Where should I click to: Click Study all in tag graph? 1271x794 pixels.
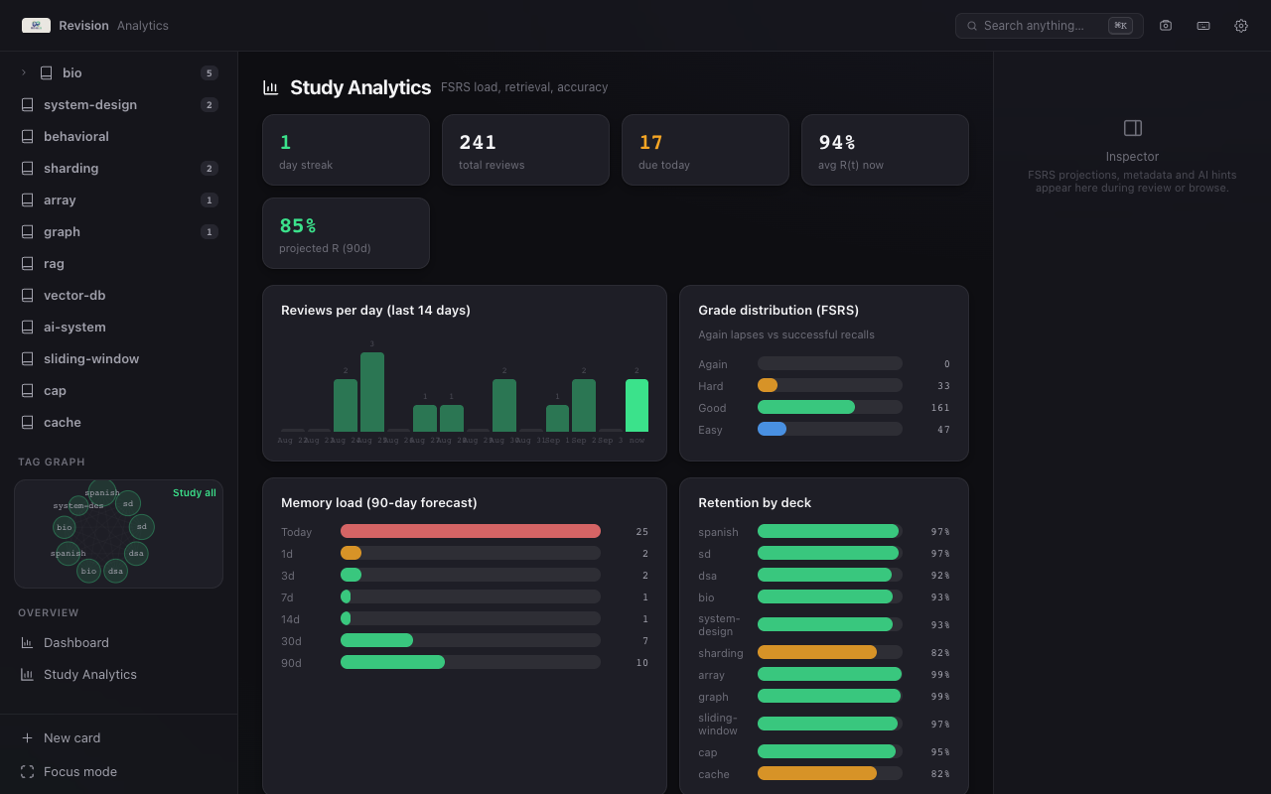point(195,493)
